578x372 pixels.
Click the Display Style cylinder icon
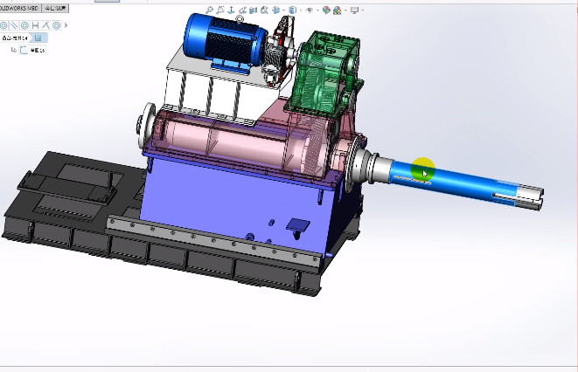[292, 10]
